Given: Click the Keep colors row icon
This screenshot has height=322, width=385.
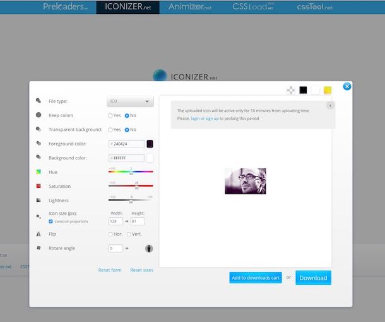Looking at the screenshot, I should 38,115.
